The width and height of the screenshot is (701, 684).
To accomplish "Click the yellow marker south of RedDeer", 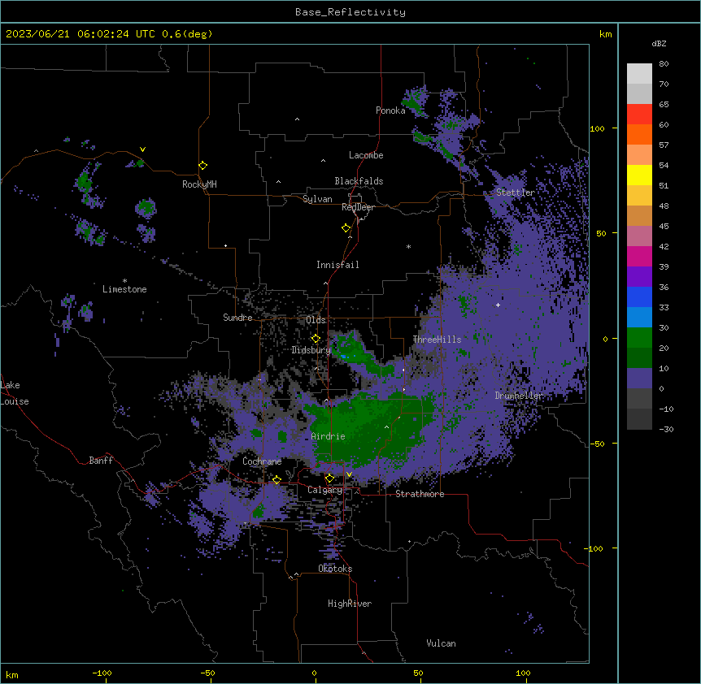I will click(x=346, y=228).
